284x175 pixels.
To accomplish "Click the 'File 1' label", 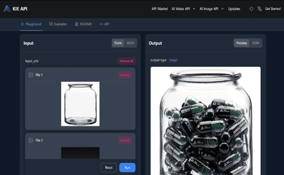I will tap(39, 75).
